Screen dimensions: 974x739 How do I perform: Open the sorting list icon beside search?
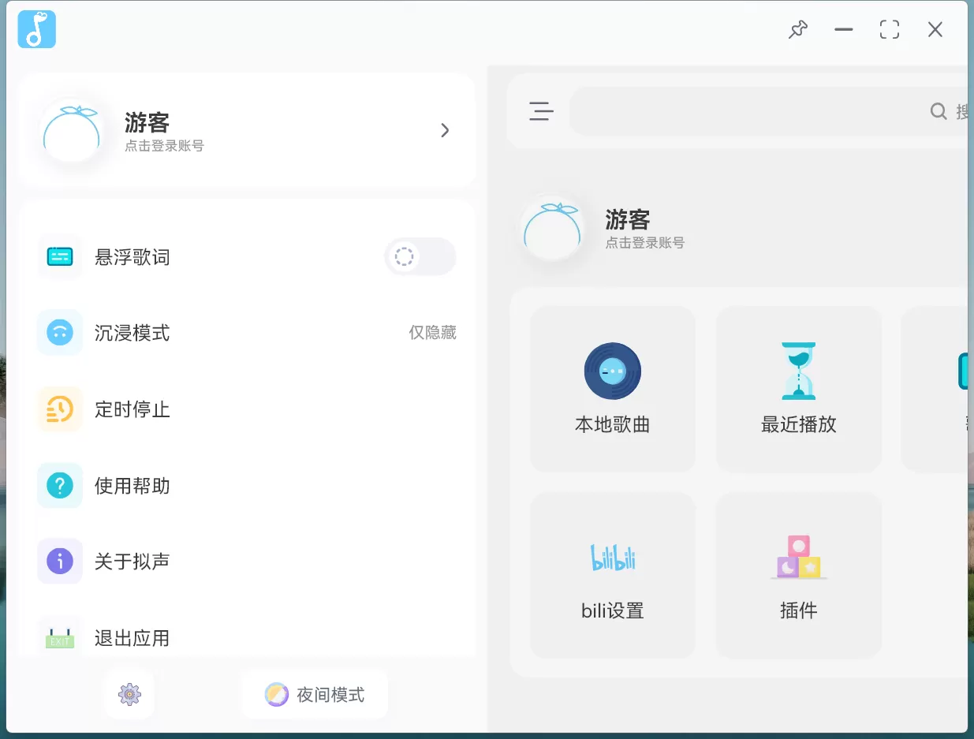click(541, 111)
